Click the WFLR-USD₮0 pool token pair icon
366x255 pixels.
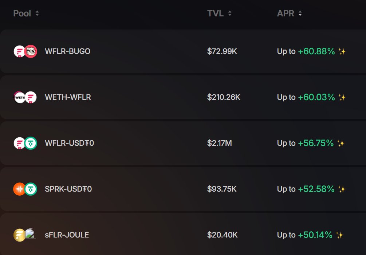click(25, 143)
